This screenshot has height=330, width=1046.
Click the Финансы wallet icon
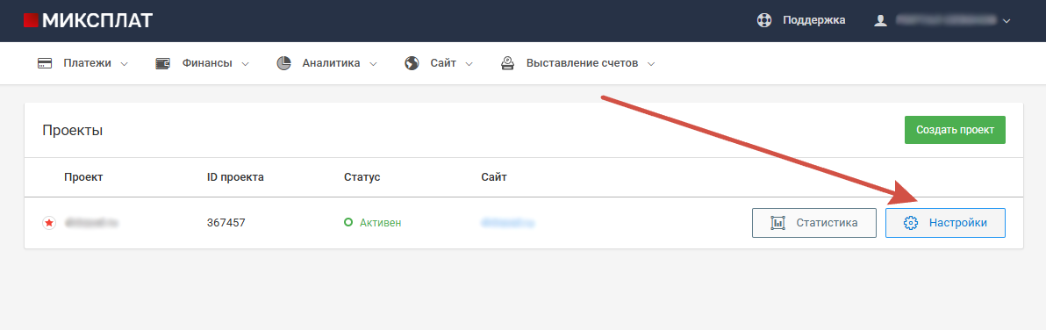(162, 64)
